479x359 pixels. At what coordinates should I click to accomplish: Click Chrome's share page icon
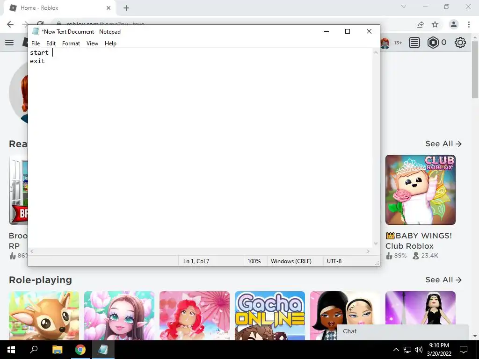point(420,24)
